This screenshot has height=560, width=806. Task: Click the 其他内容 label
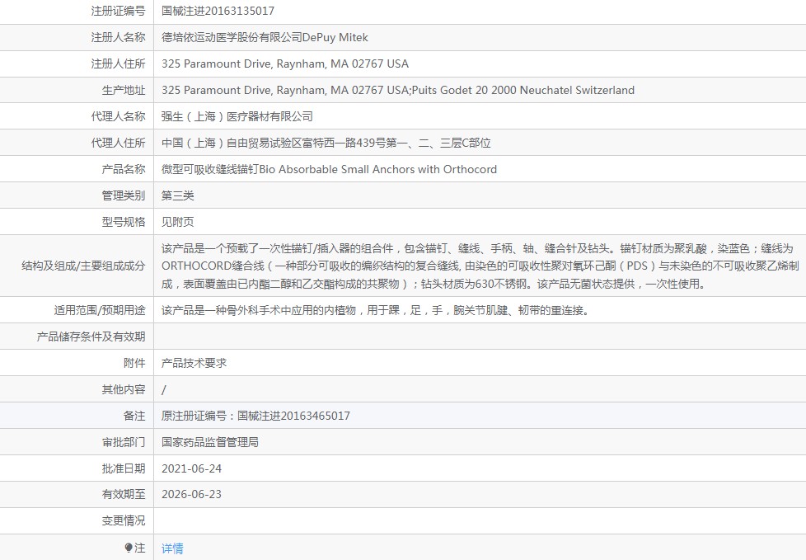[124, 389]
